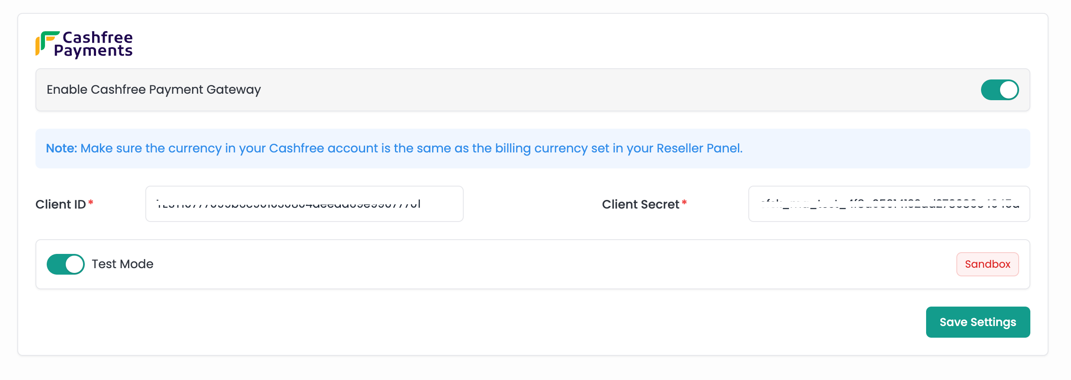
Task: Click the Client ID field label
Action: click(x=61, y=204)
